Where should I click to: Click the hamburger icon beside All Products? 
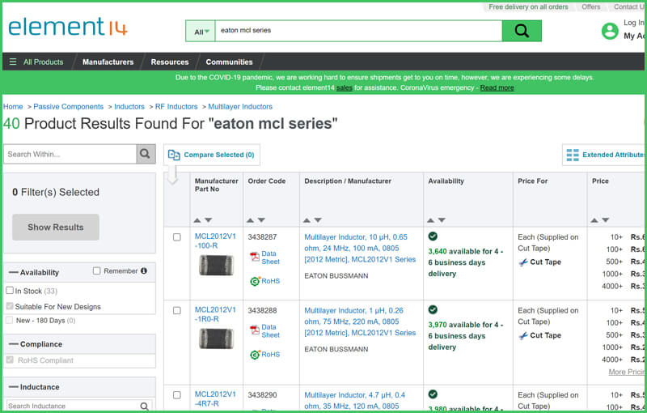(13, 62)
